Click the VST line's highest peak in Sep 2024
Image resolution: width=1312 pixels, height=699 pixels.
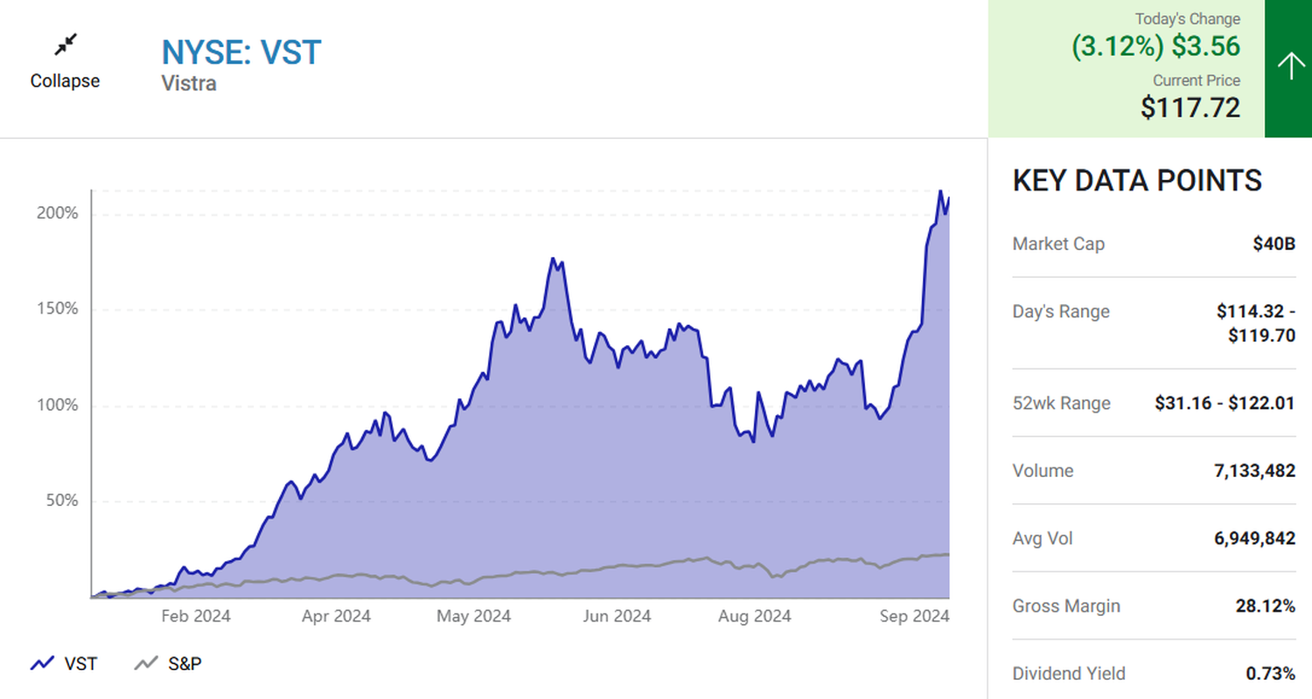(x=940, y=191)
